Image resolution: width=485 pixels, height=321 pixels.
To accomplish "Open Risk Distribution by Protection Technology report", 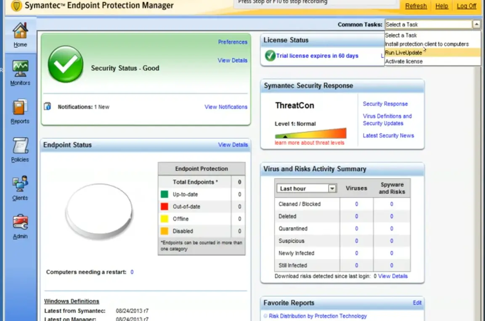I will pos(318,316).
